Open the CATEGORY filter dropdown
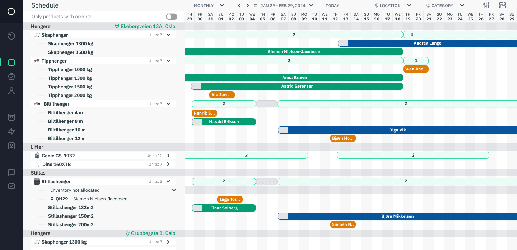Viewport: 517px width, 250px height. (445, 6)
